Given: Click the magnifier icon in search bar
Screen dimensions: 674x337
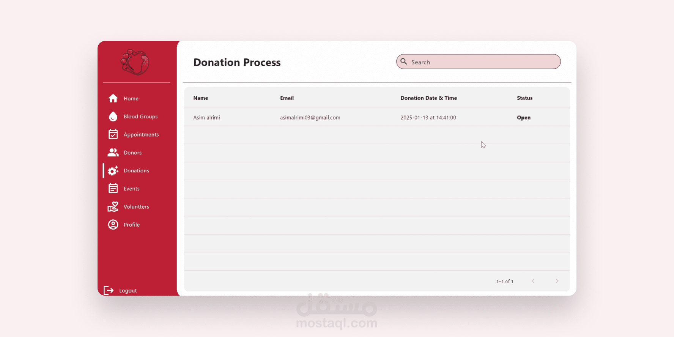Looking at the screenshot, I should [404, 61].
